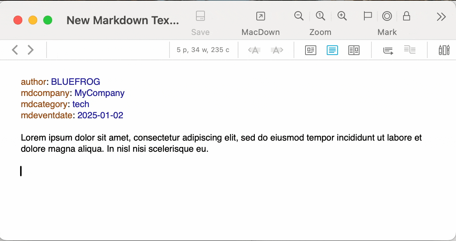Toggle the padlock icon

[x=406, y=16]
